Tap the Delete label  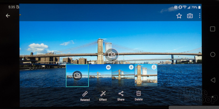click(x=139, y=99)
